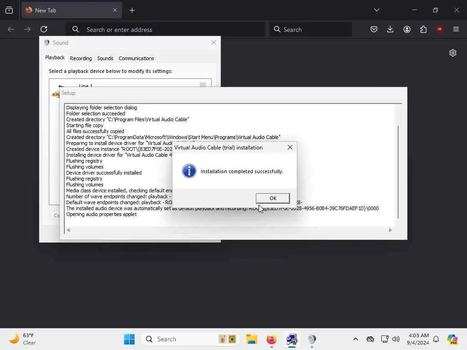The image size is (467, 350).
Task: Close the Virtual Audio Cable installation dialog
Action: coord(290,147)
